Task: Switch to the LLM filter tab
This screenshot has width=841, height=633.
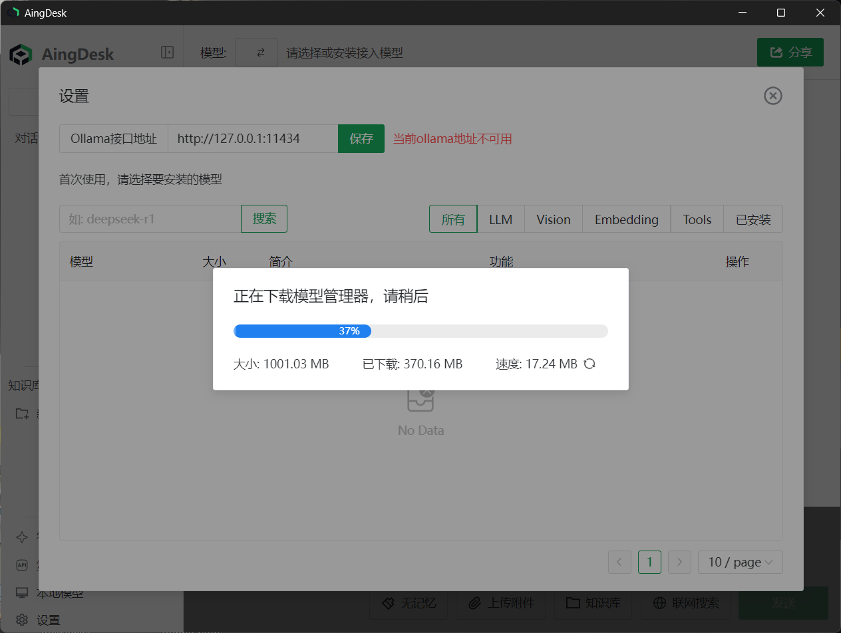Action: coord(501,219)
